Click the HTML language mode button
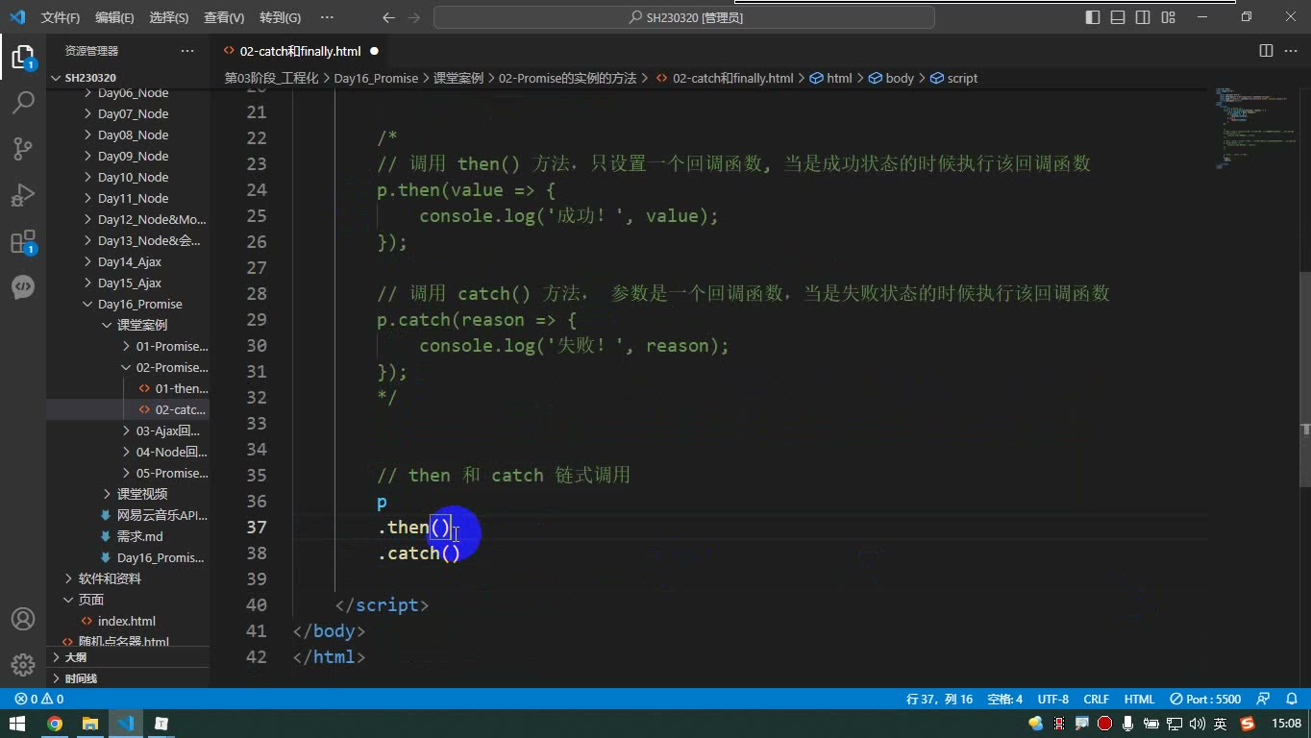This screenshot has height=738, width=1311. tap(1139, 700)
